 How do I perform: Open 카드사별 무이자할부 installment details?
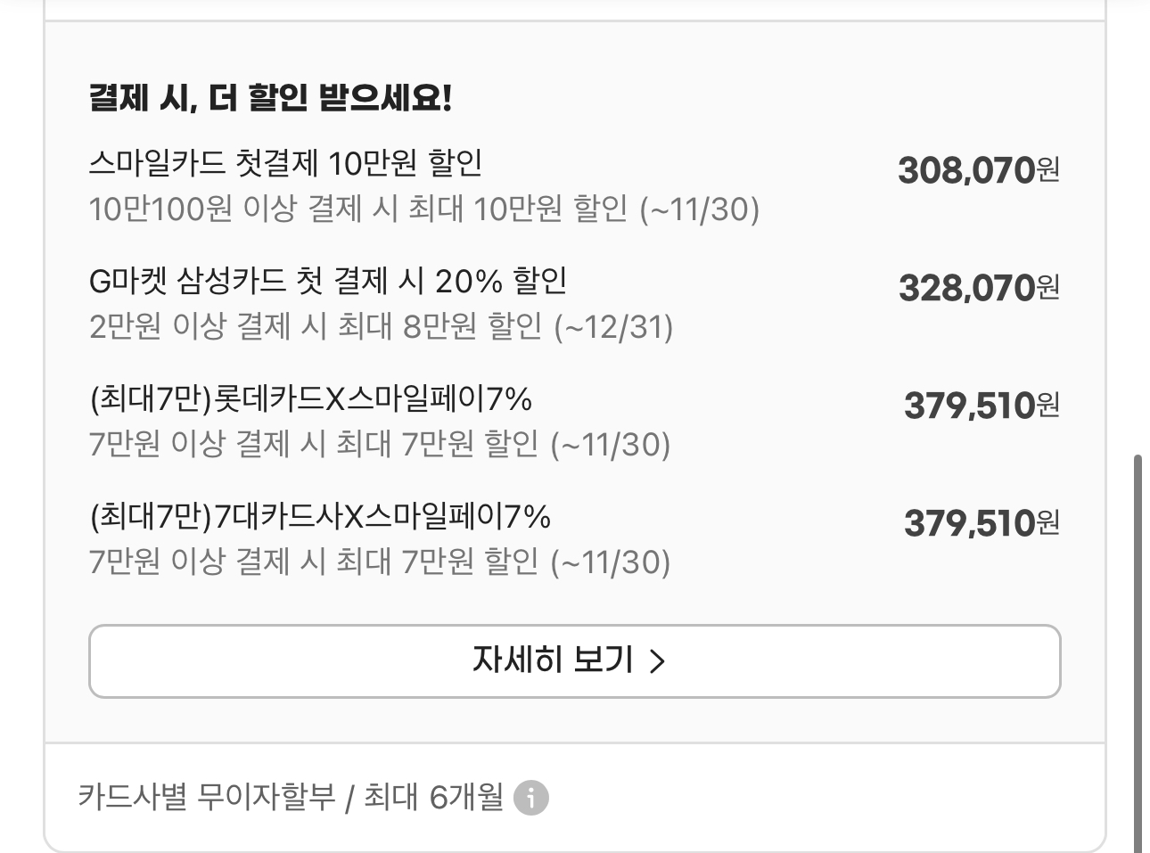(207, 796)
